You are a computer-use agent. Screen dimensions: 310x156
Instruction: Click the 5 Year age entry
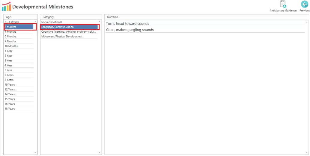[19, 70]
